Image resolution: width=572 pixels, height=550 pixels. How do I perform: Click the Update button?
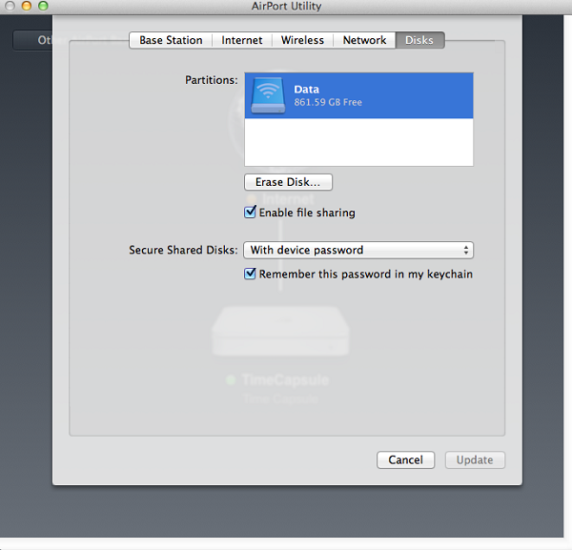[475, 459]
